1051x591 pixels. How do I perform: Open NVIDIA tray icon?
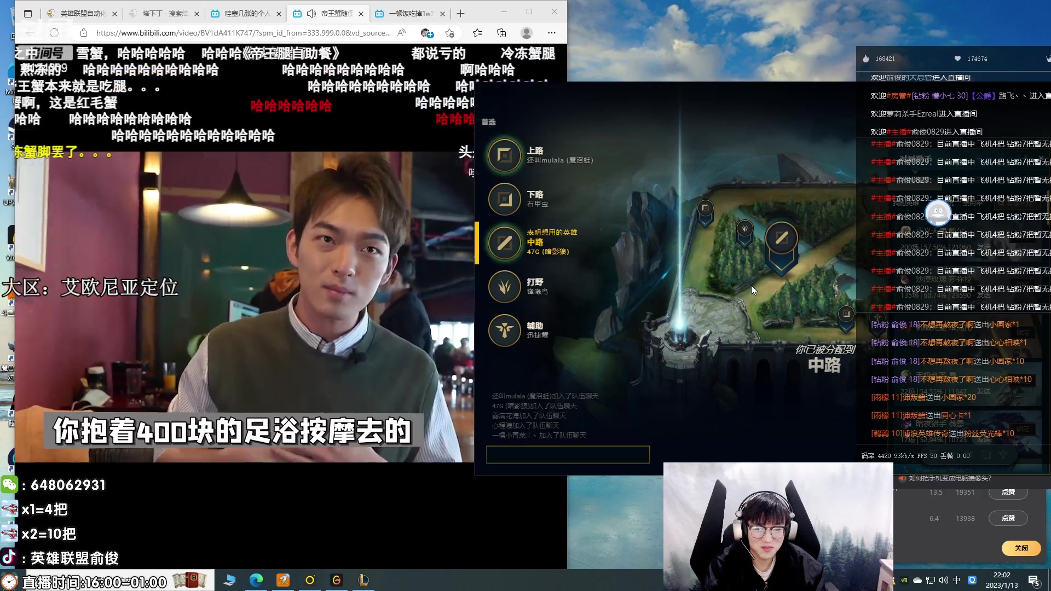click(x=905, y=580)
